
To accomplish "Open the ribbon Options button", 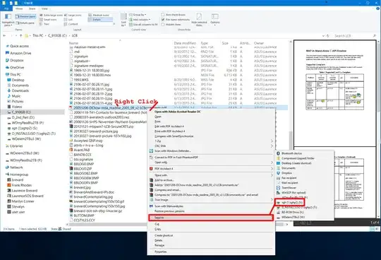I will (215, 20).
